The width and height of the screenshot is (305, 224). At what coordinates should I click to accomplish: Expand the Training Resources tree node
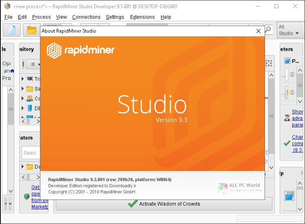22,79
